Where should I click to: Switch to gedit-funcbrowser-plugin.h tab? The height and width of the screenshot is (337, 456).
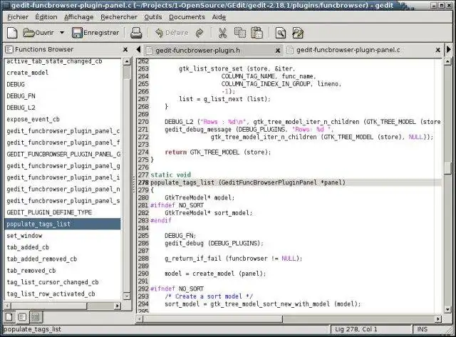[x=198, y=51]
